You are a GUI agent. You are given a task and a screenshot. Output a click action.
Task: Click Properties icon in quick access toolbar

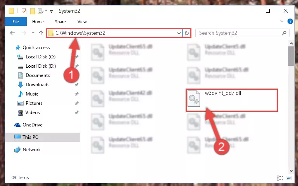24,11
